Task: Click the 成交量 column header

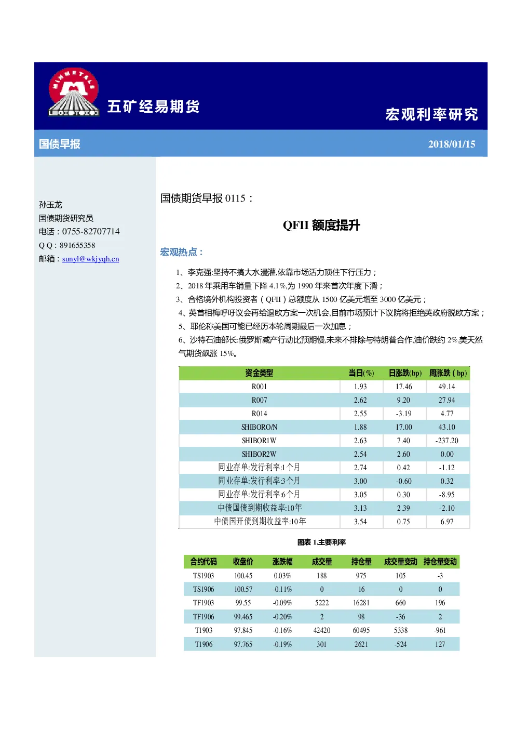Action: pos(322,562)
